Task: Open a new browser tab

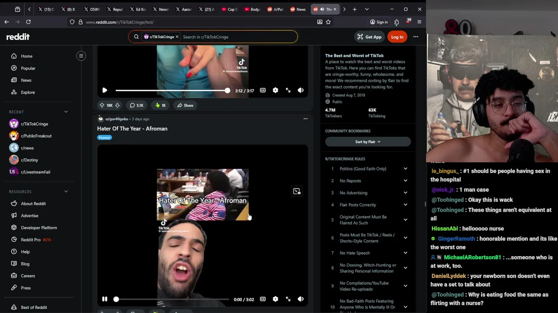Action: click(x=354, y=9)
